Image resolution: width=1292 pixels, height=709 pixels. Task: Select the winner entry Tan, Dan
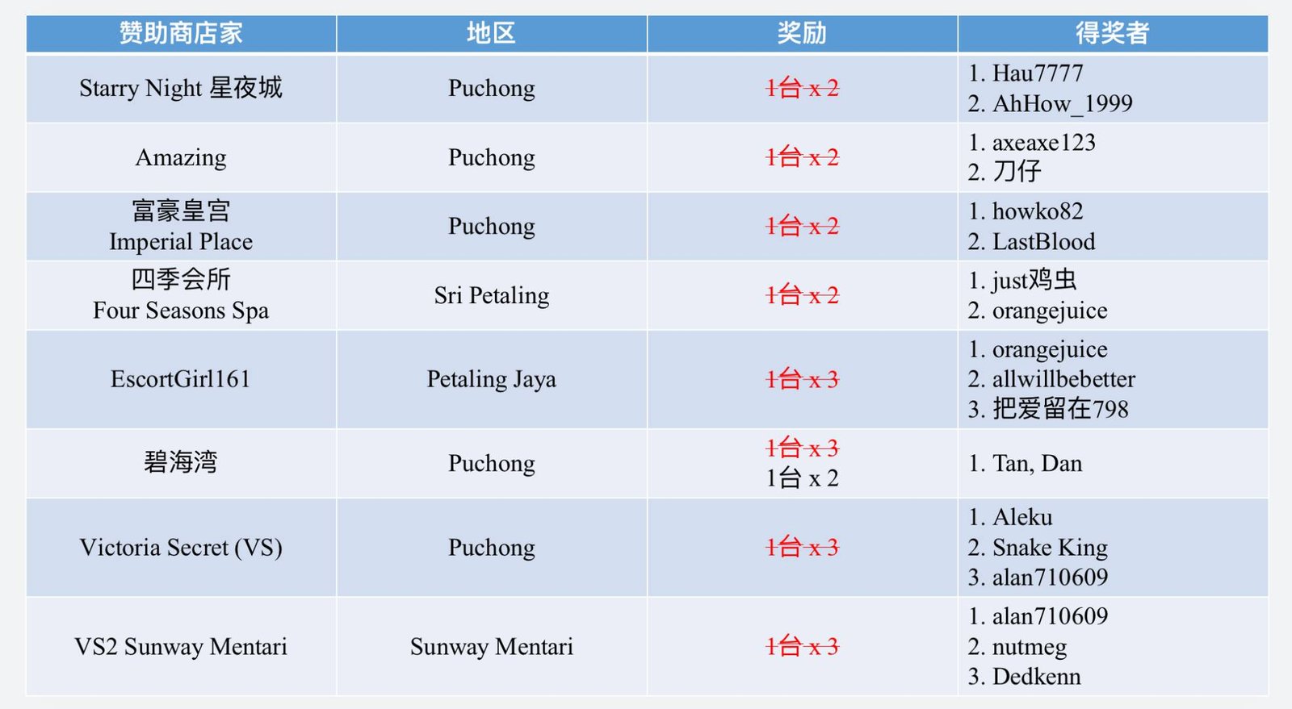pyautogui.click(x=1037, y=464)
